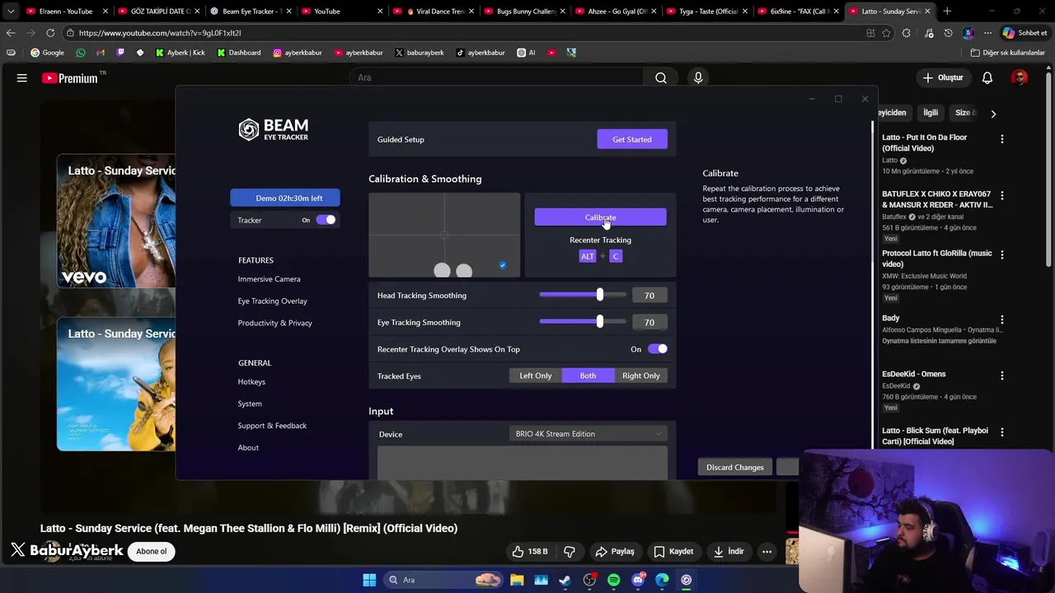Viewport: 1055px width, 593px height.
Task: Select the İlgili filter chip
Action: [x=931, y=113]
